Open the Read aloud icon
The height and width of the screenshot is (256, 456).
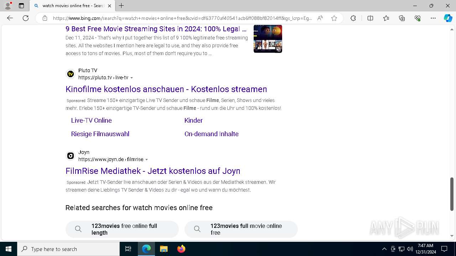coord(320,18)
